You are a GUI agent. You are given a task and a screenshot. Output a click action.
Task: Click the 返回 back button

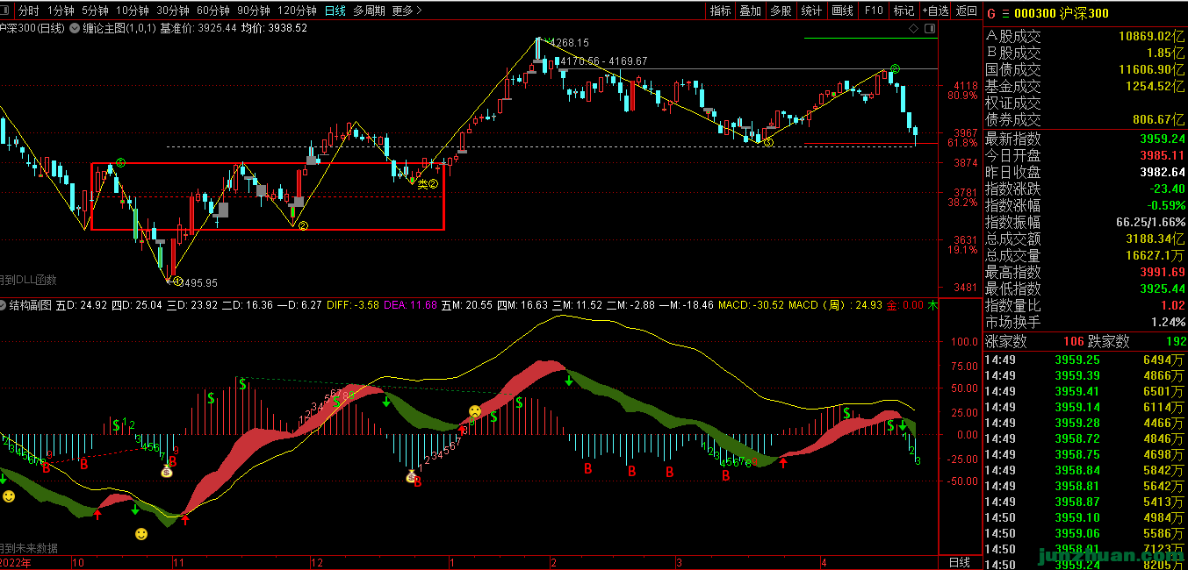point(967,11)
